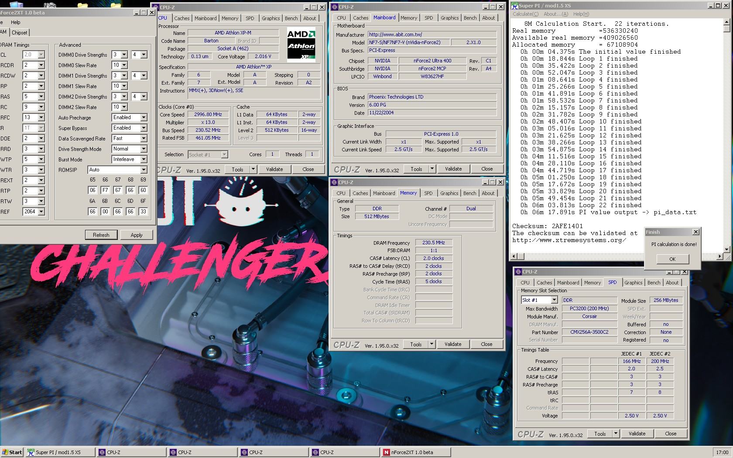Open the Calculate menu in Super PI

pos(525,14)
